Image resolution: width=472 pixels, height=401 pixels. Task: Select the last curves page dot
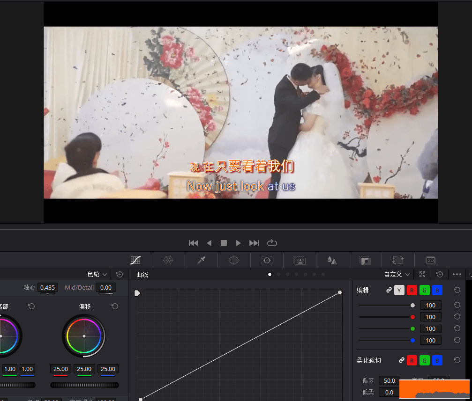pyautogui.click(x=323, y=274)
